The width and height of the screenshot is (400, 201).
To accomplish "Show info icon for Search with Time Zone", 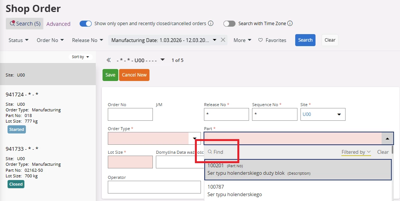I will click(290, 23).
